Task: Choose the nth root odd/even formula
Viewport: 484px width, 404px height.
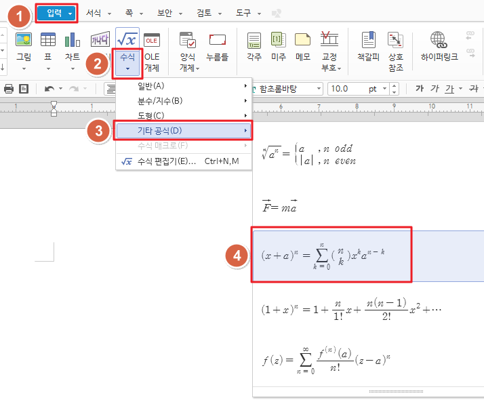Action: pyautogui.click(x=308, y=155)
